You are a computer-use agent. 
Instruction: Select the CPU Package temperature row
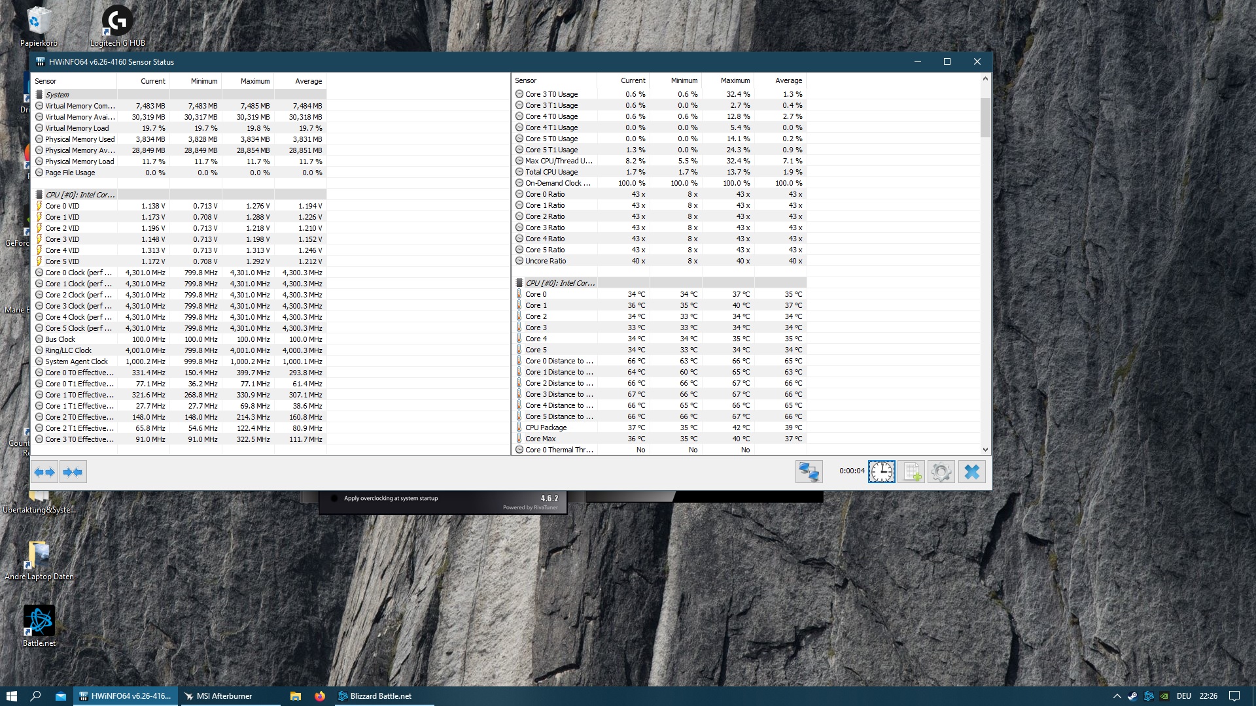point(546,428)
